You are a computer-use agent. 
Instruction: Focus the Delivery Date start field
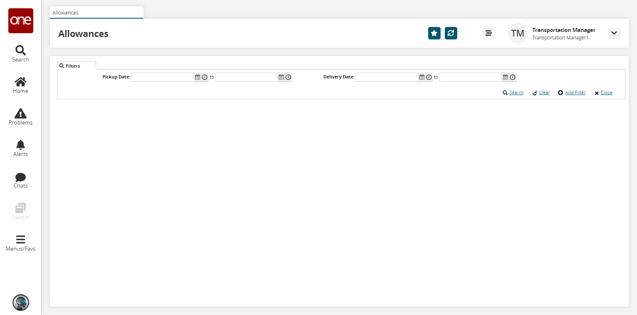click(x=387, y=77)
